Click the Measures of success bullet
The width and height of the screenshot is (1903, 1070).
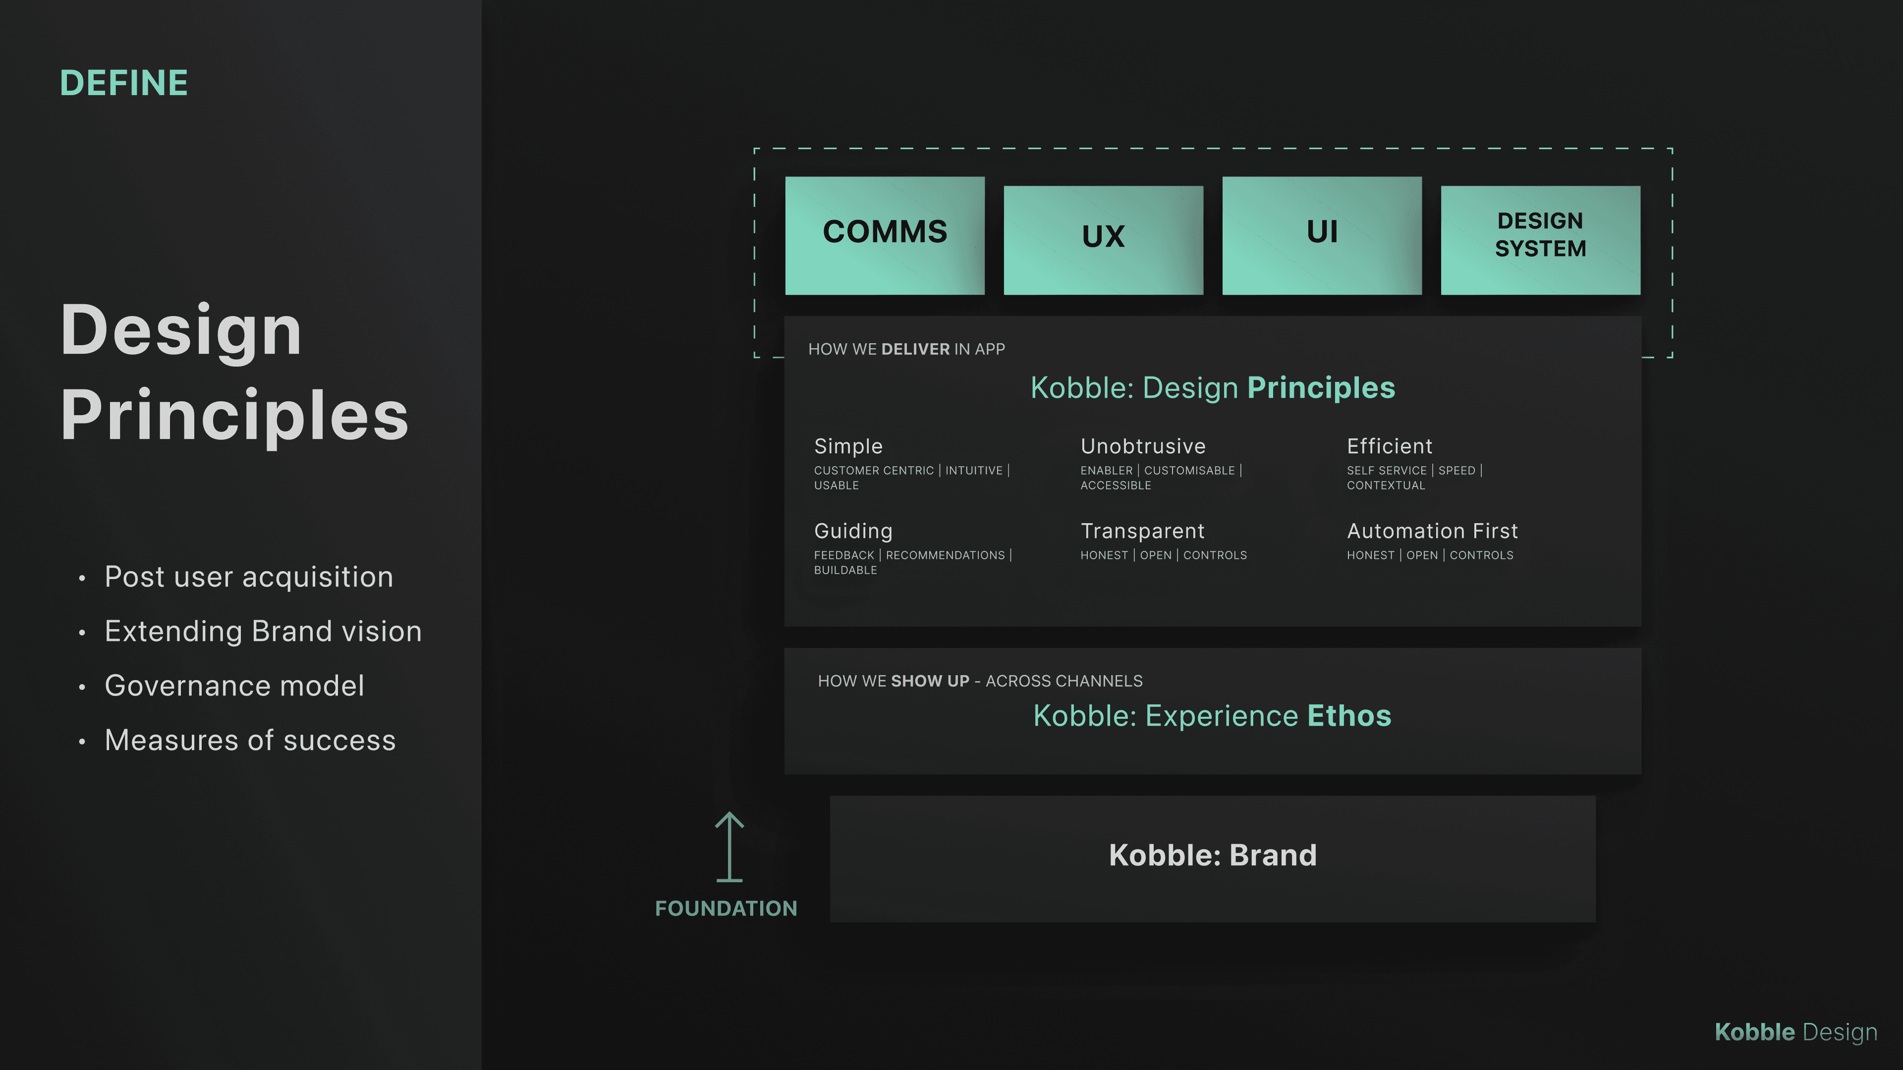click(x=250, y=741)
